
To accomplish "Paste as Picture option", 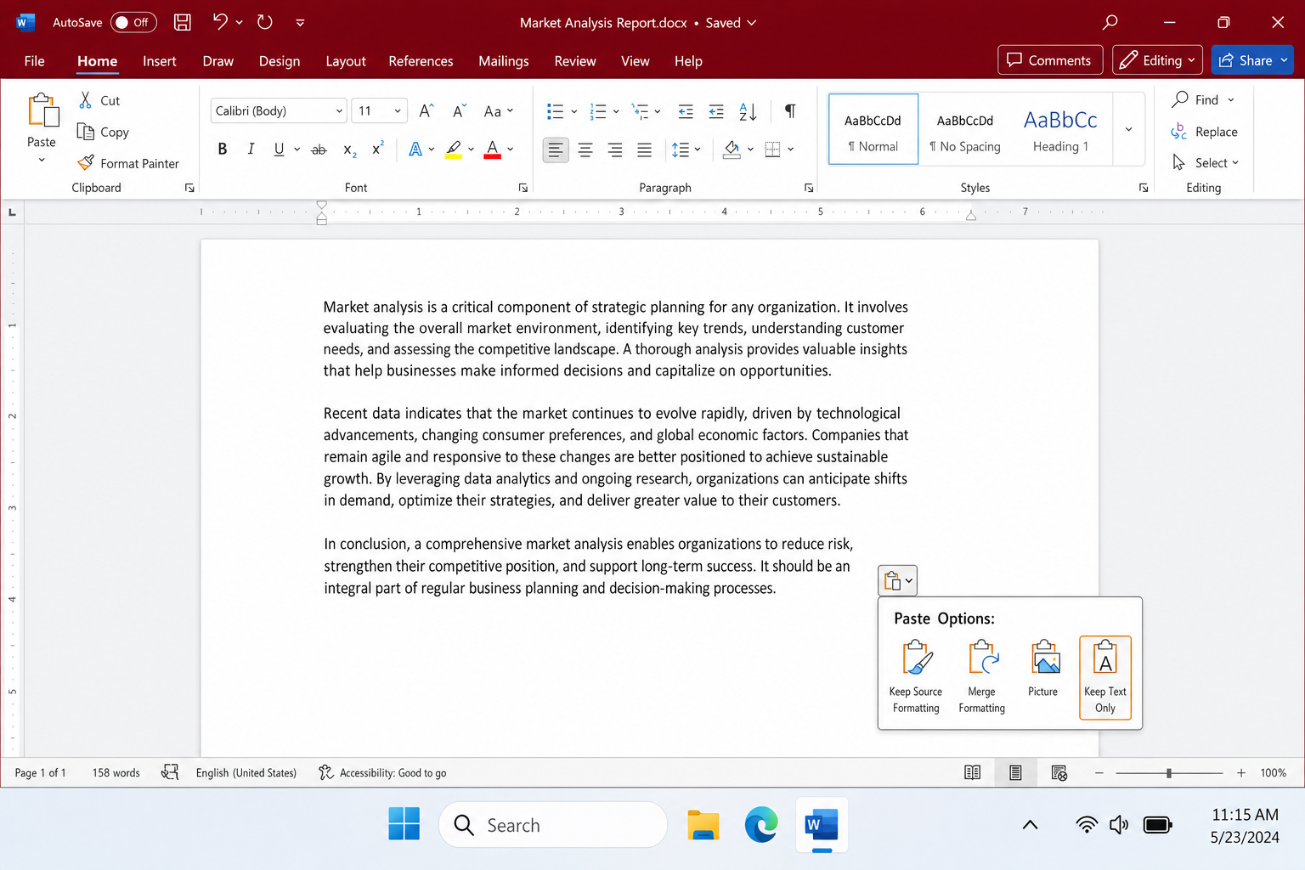I will (1043, 669).
